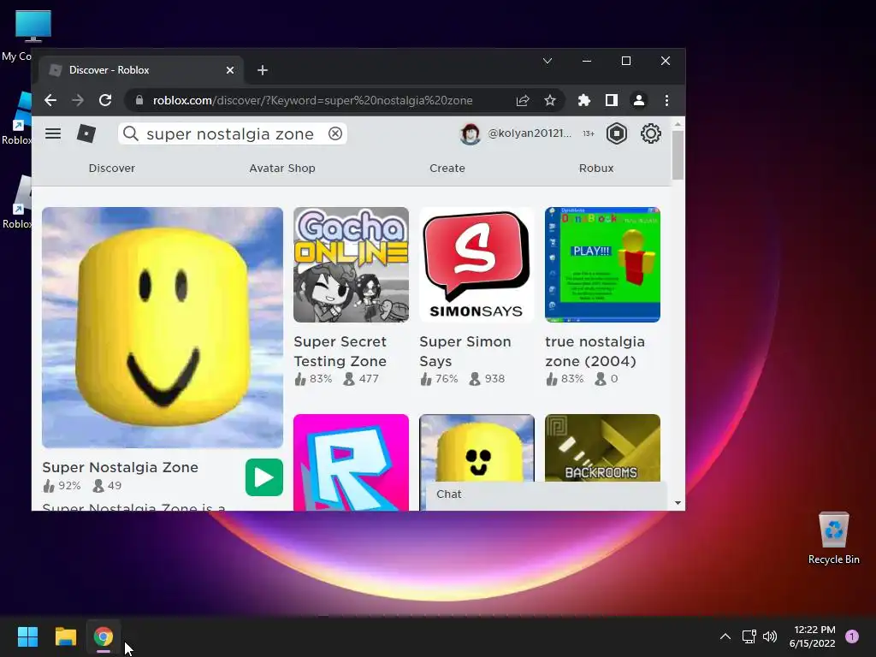Image resolution: width=876 pixels, height=657 pixels.
Task: Show hidden system tray icons
Action: point(725,636)
